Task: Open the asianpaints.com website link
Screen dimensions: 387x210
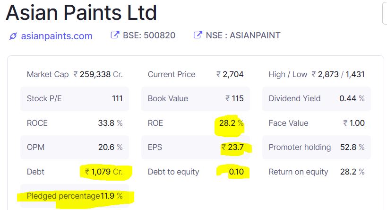Action: pyautogui.click(x=57, y=36)
